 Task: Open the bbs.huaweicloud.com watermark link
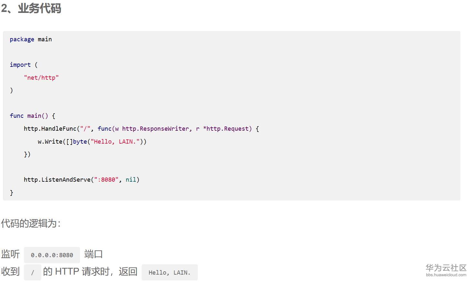[x=446, y=275]
